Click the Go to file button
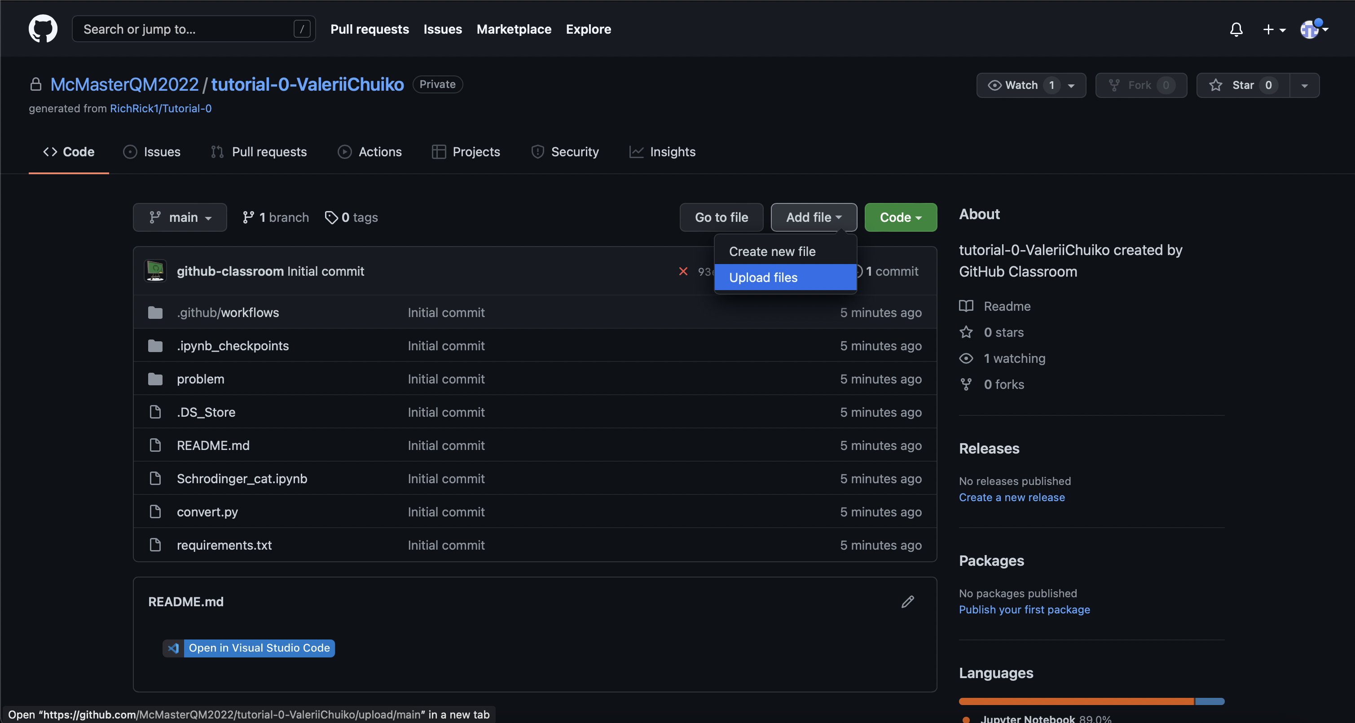This screenshot has height=723, width=1355. pos(721,217)
